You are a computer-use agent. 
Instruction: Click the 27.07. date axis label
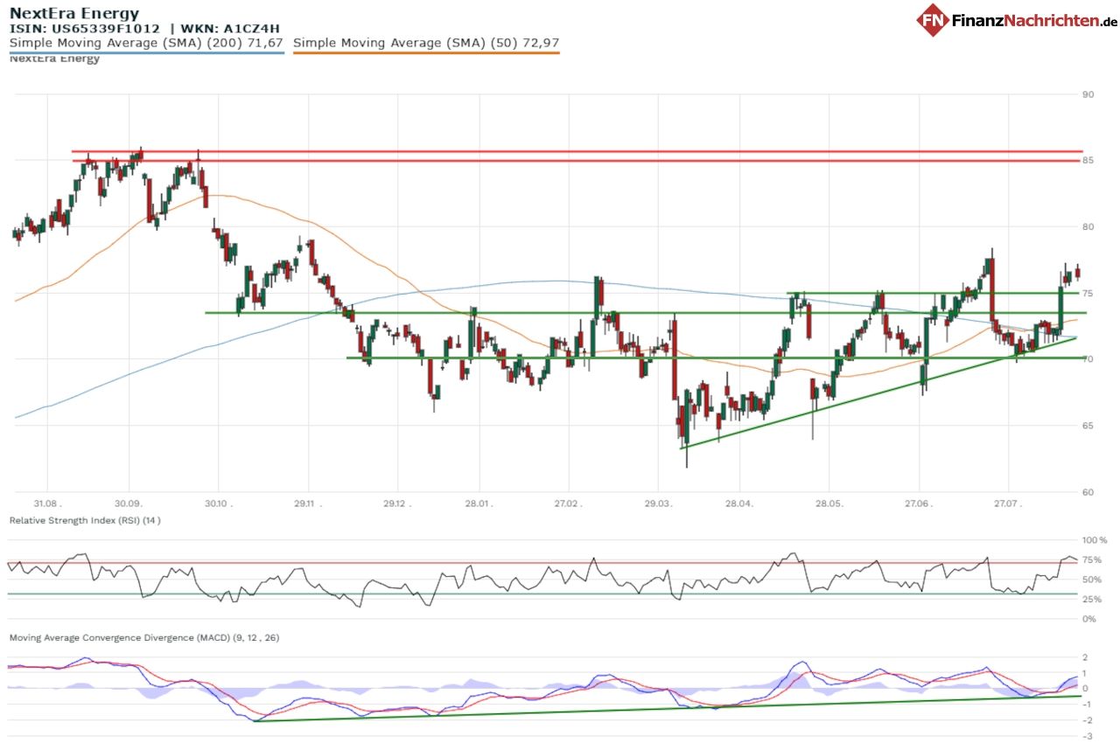click(x=1008, y=504)
